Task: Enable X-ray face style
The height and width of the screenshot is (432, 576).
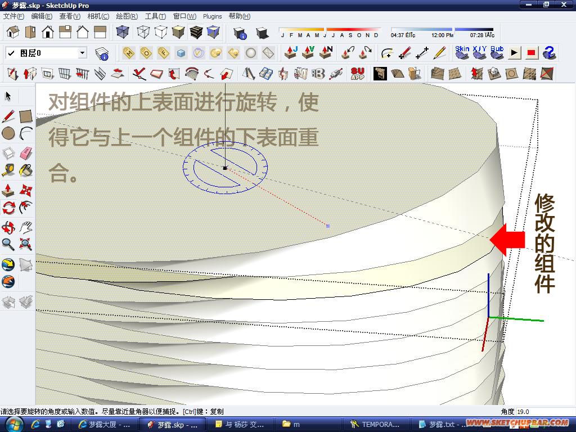Action: click(x=122, y=32)
